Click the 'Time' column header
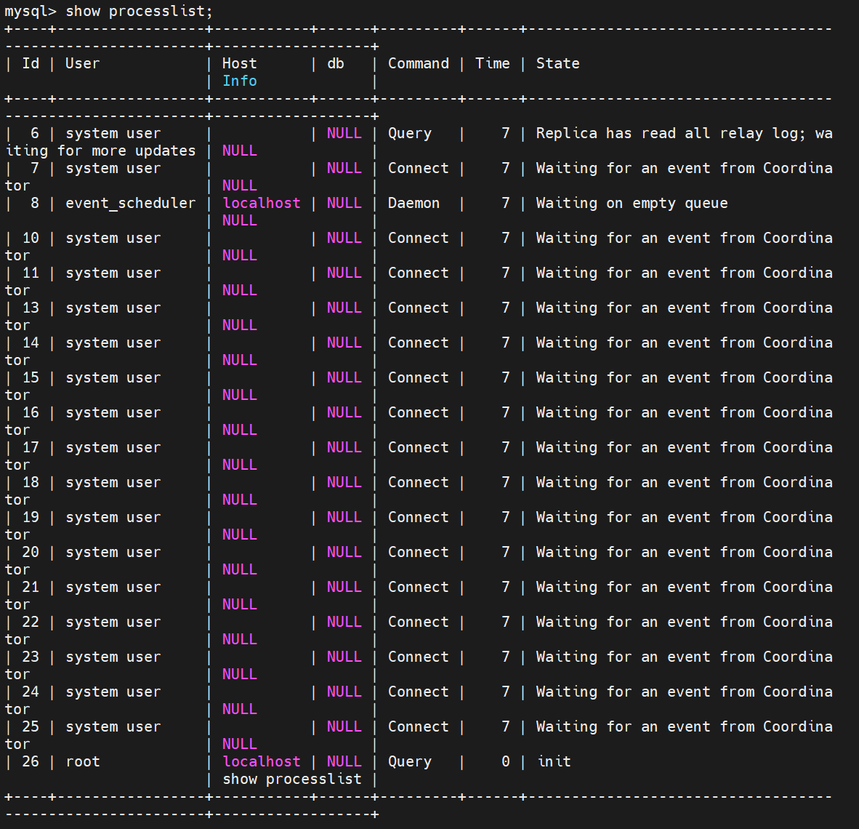This screenshot has width=859, height=829. tap(493, 63)
